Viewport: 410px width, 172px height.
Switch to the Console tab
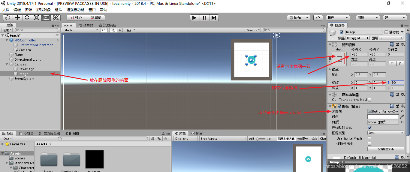point(26,133)
